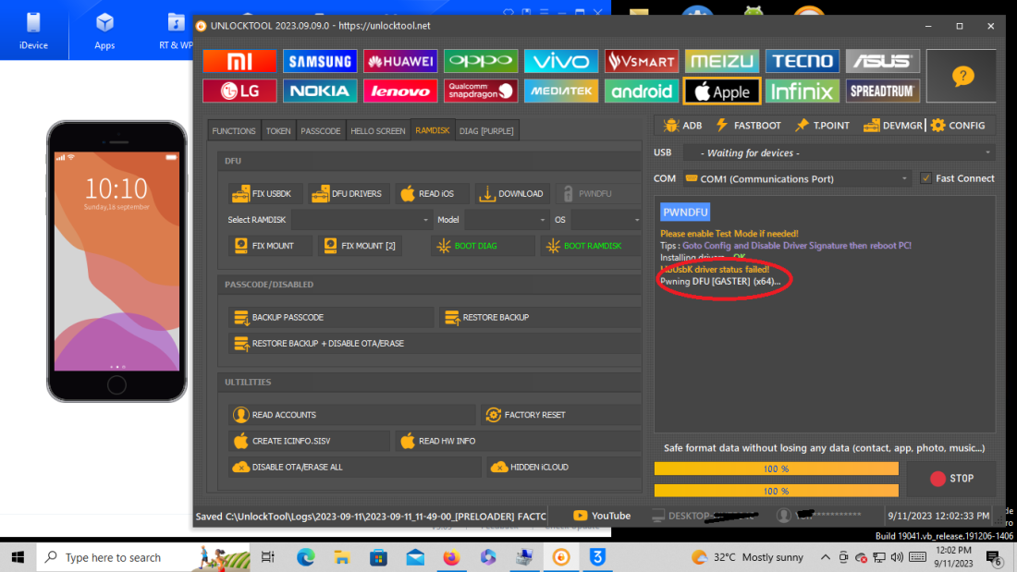
Task: Click the HIDDEN iCLOUD button
Action: (564, 467)
